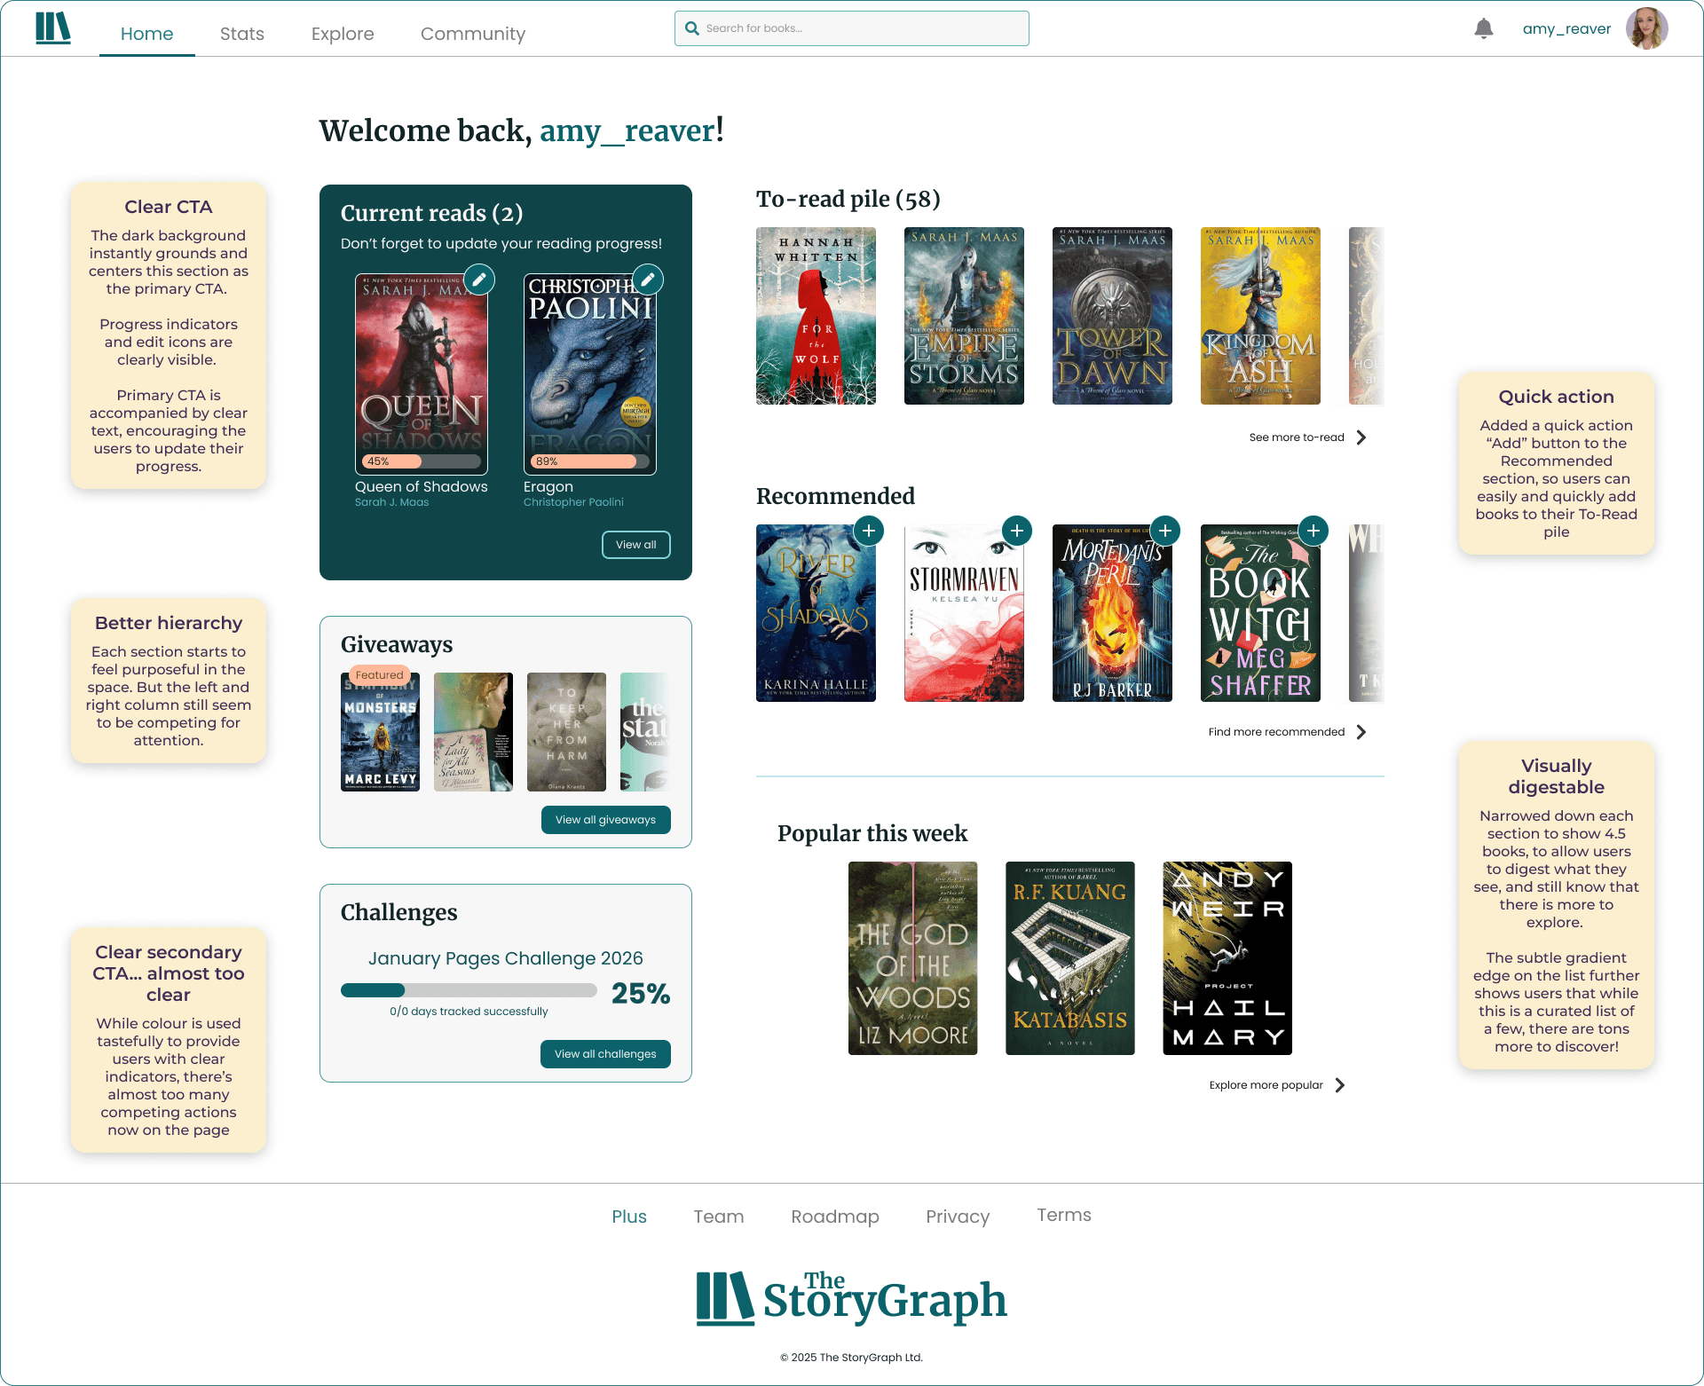This screenshot has width=1704, height=1386.
Task: Click StoryGraph logo in the header
Action: tap(52, 28)
